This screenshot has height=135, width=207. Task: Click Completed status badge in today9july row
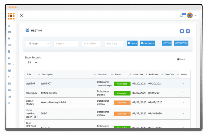tap(122, 93)
